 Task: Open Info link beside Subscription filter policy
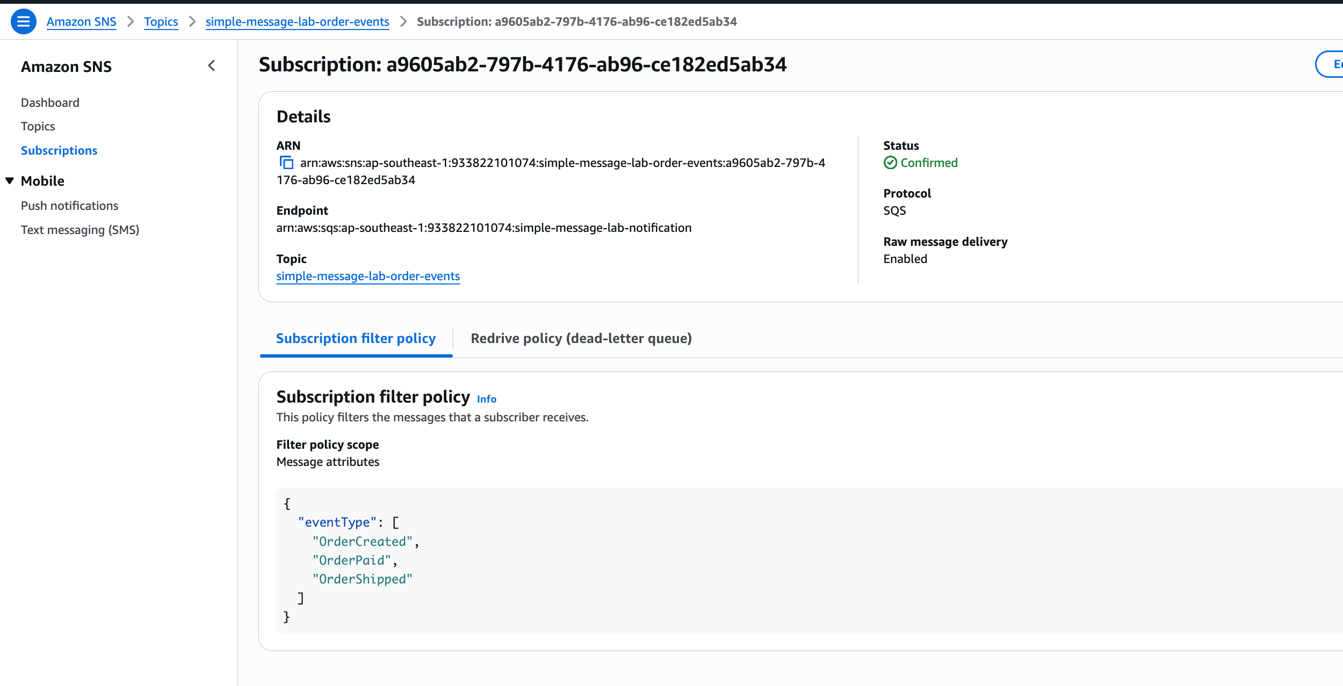tap(487, 399)
